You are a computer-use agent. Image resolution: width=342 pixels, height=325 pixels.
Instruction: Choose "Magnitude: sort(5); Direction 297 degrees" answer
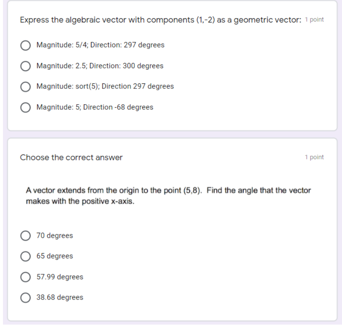(x=26, y=86)
